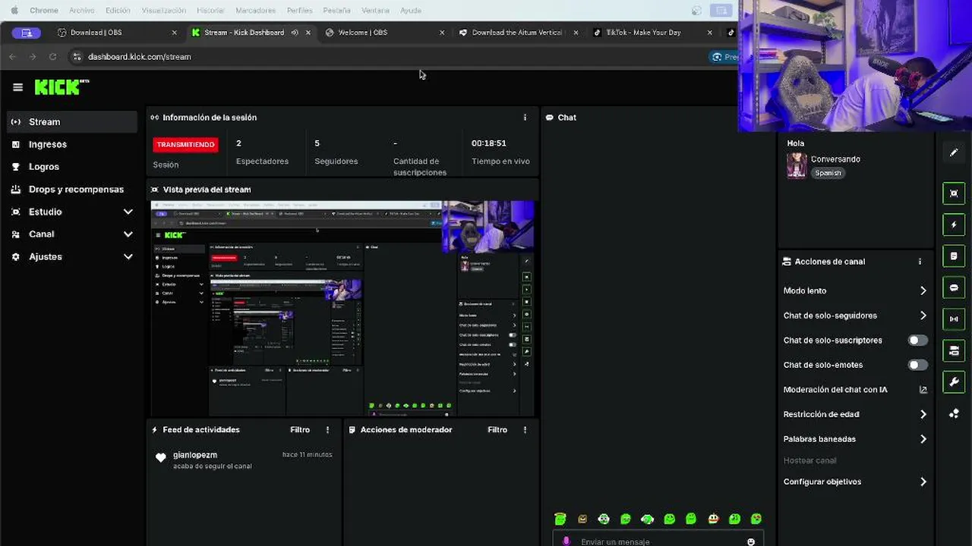Open Marcadores in the macOS menu bar
The width and height of the screenshot is (972, 546).
pyautogui.click(x=255, y=11)
